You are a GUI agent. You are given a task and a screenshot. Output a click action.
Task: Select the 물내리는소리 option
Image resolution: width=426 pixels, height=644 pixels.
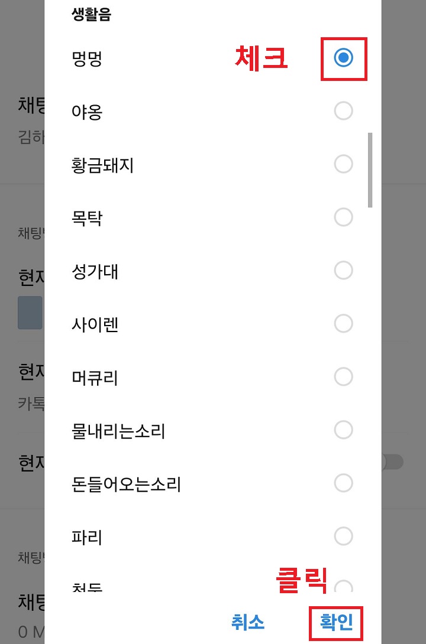coord(344,430)
